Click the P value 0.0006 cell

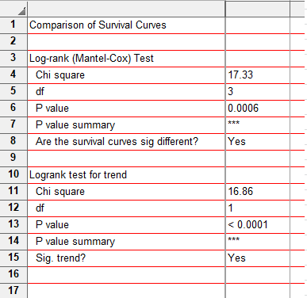(258, 109)
